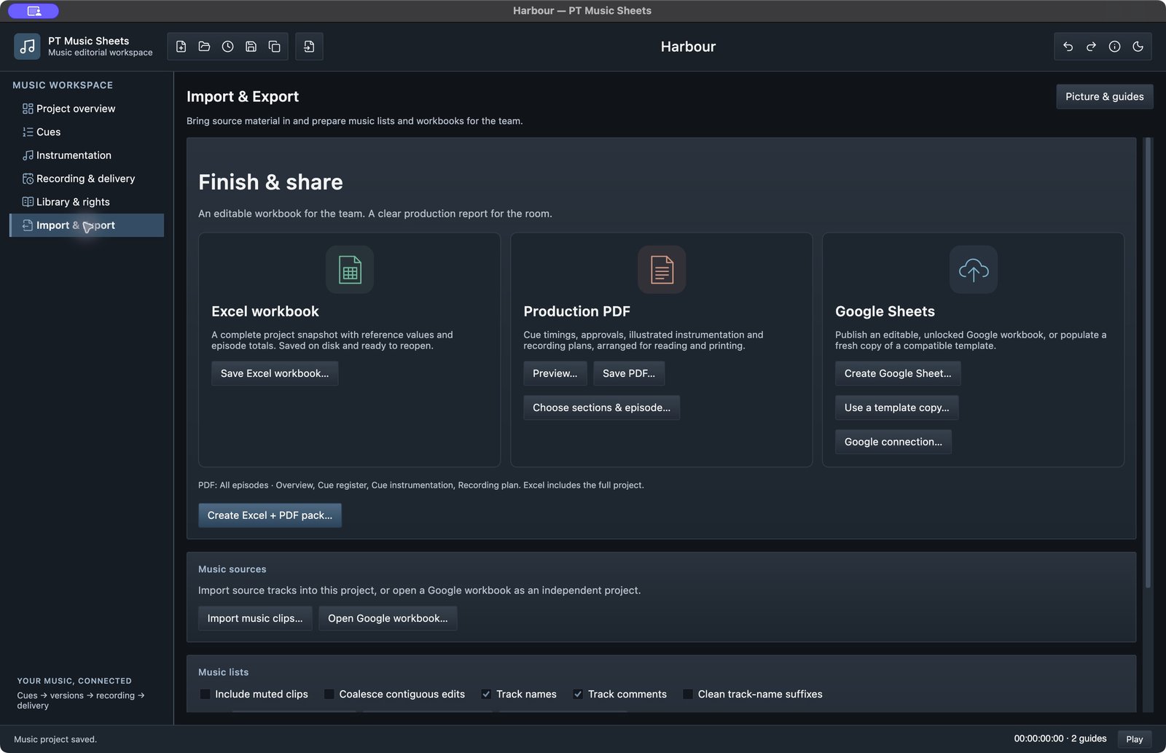Click Create Google Sheet button
The width and height of the screenshot is (1166, 753).
[x=898, y=373]
